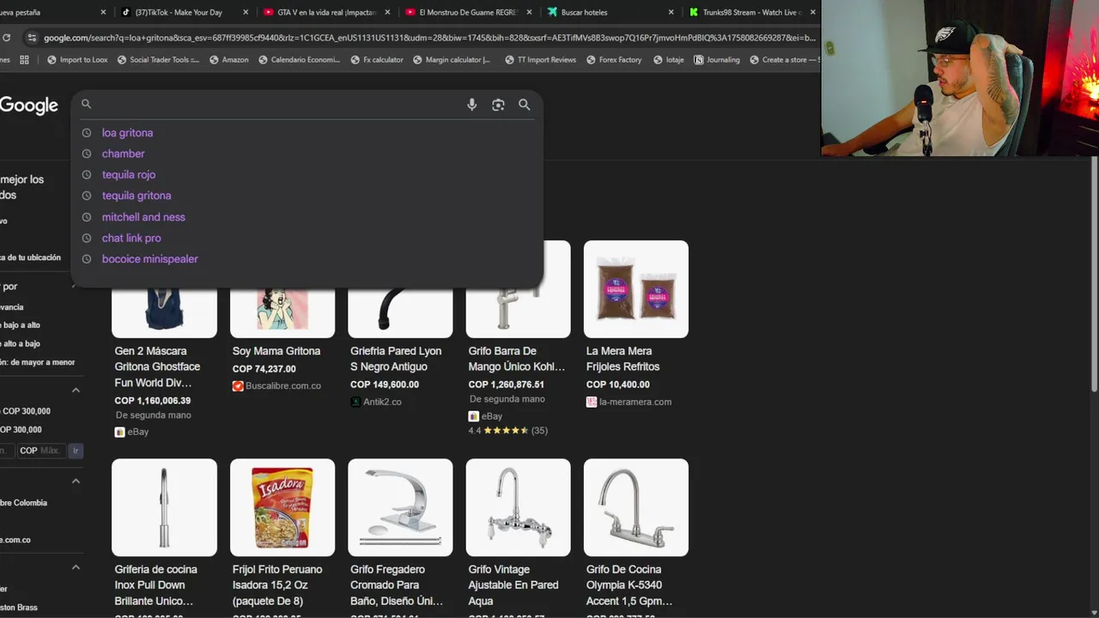The image size is (1099, 618).
Task: Click the la-meramera.com seller label
Action: tap(635, 402)
